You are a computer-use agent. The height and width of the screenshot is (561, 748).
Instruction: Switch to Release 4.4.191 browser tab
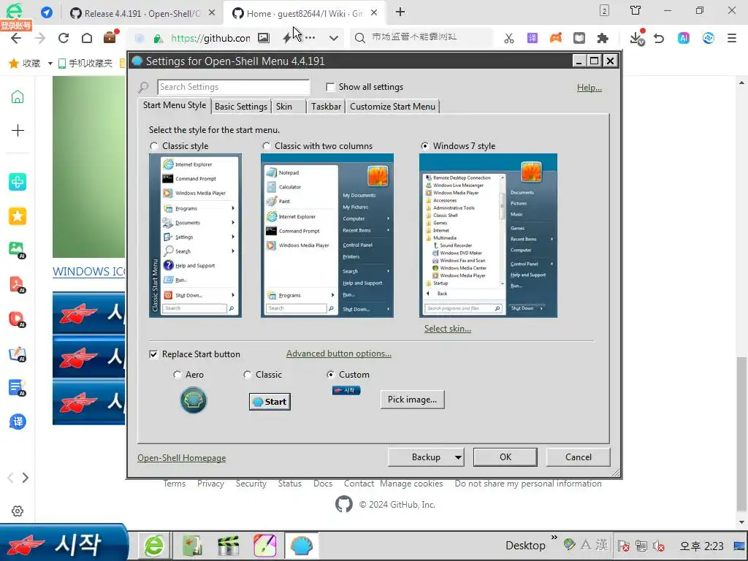click(142, 13)
